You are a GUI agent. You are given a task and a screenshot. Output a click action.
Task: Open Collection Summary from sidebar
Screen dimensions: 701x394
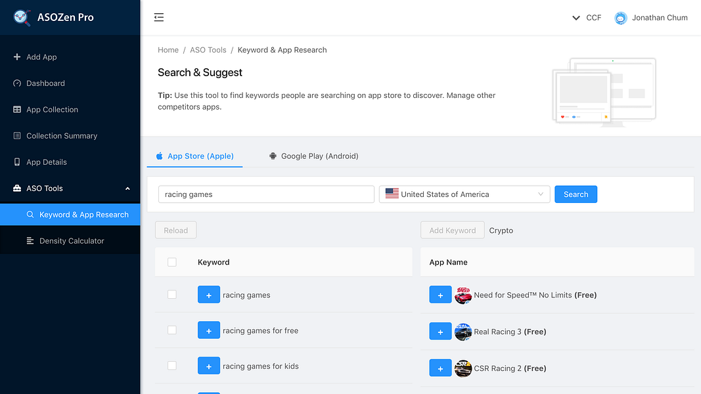coord(70,136)
